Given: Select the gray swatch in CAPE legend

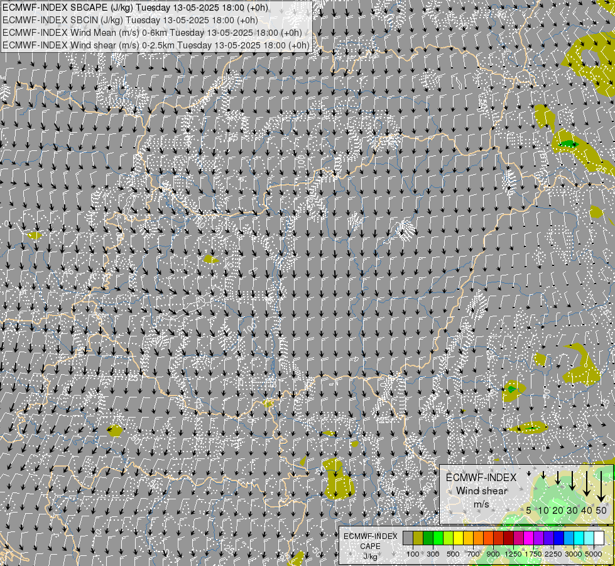Looking at the screenshot, I should click(408, 538).
